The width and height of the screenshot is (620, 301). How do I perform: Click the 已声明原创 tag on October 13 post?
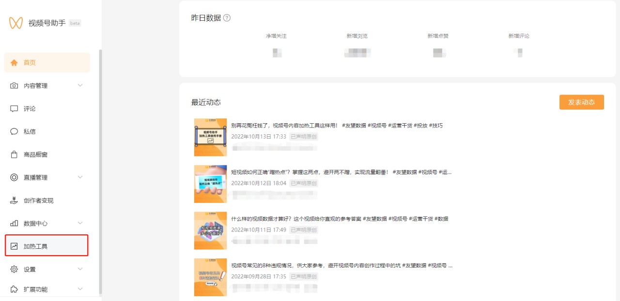[304, 137]
